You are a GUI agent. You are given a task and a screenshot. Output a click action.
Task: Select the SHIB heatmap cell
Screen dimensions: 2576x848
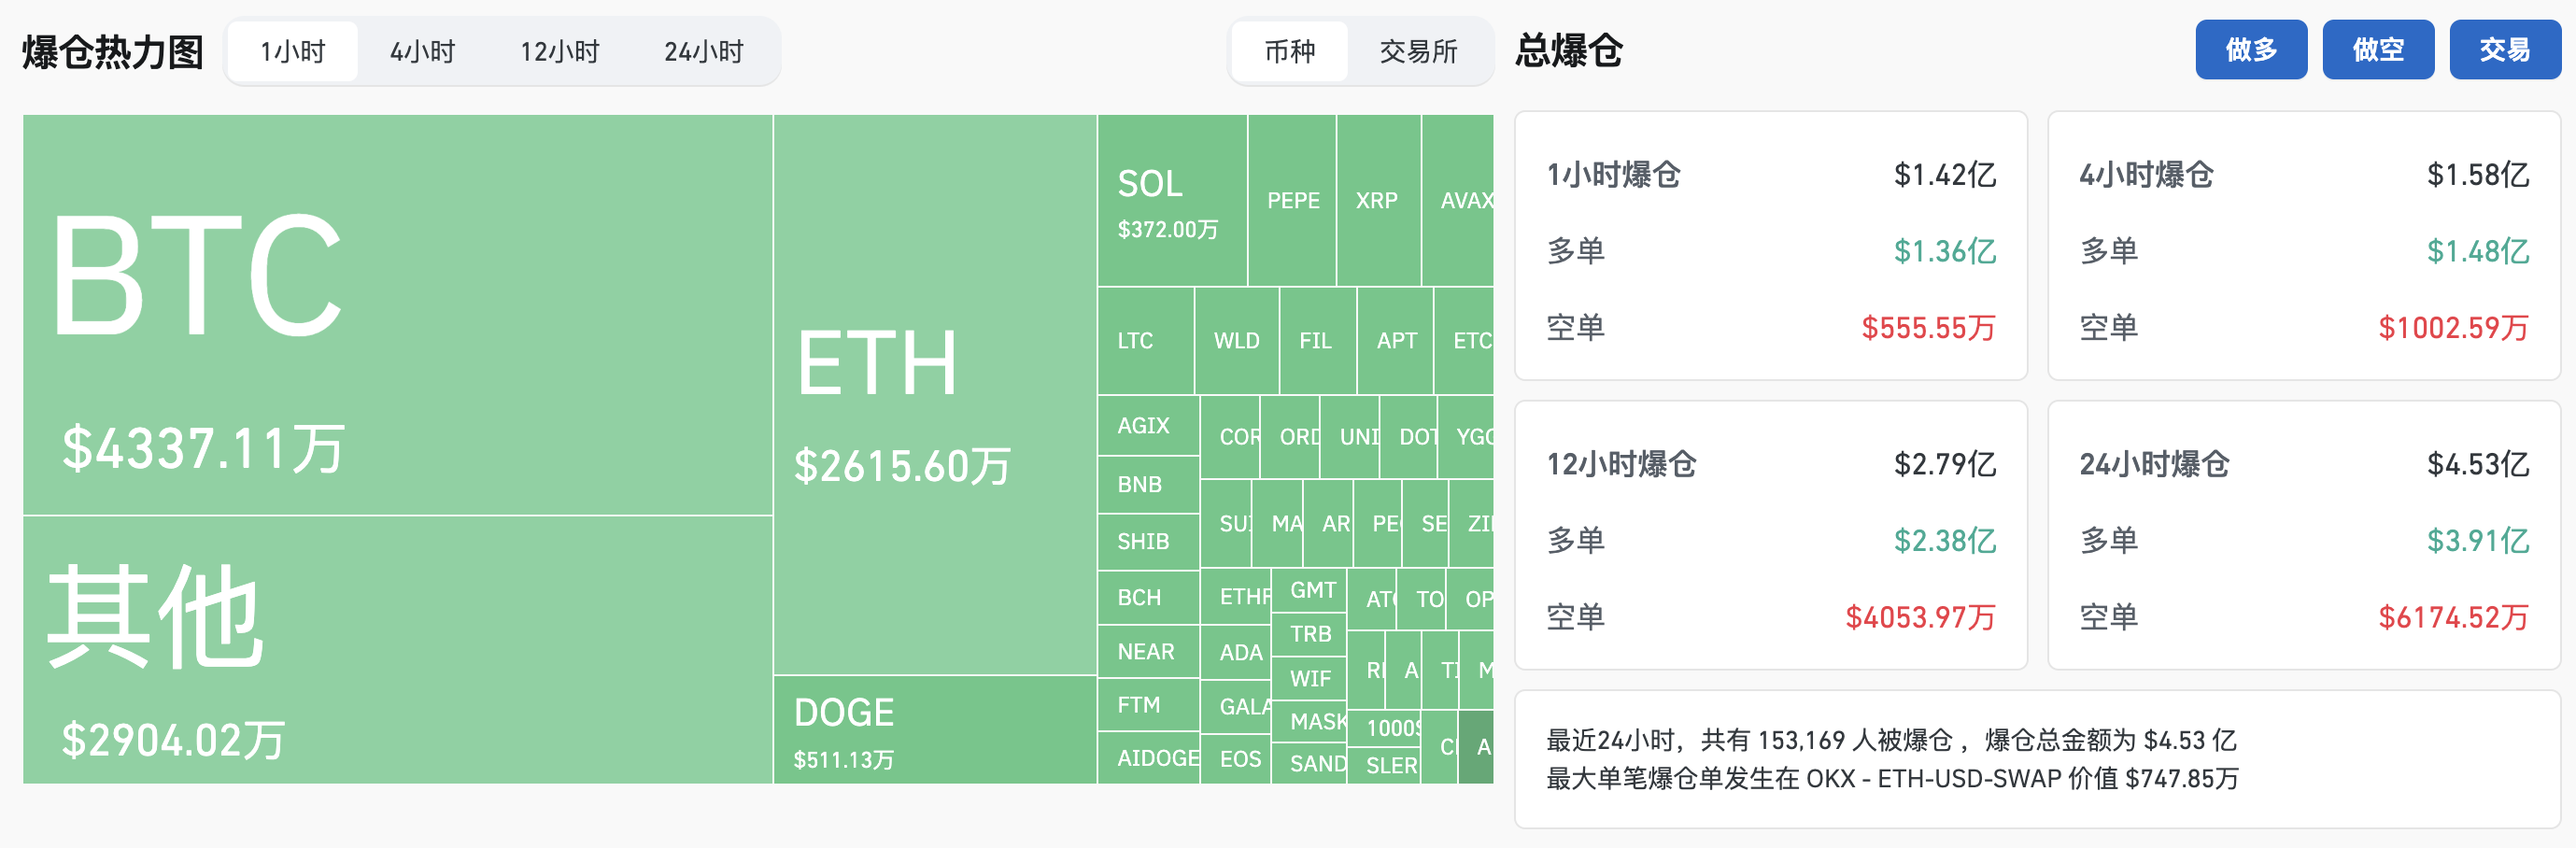click(x=1147, y=541)
